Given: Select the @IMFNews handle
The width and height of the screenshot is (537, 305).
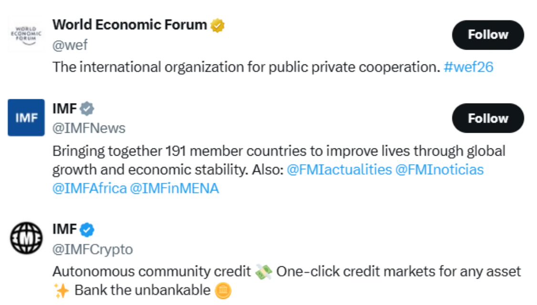Looking at the screenshot, I should tap(89, 128).
